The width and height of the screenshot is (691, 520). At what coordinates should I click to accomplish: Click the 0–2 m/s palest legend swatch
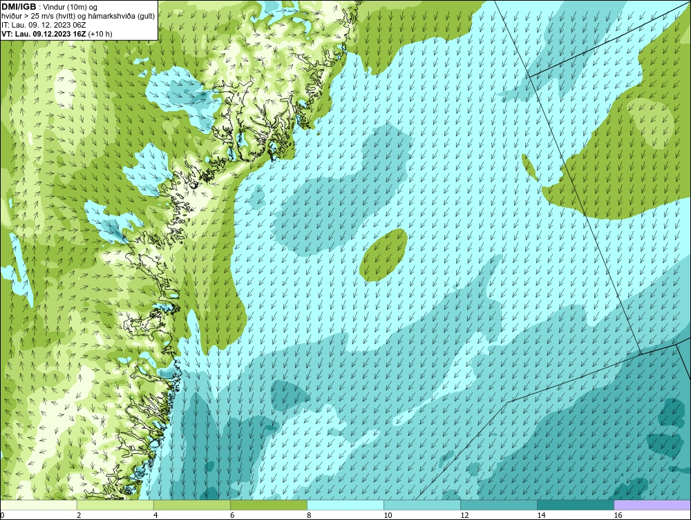[x=39, y=505]
